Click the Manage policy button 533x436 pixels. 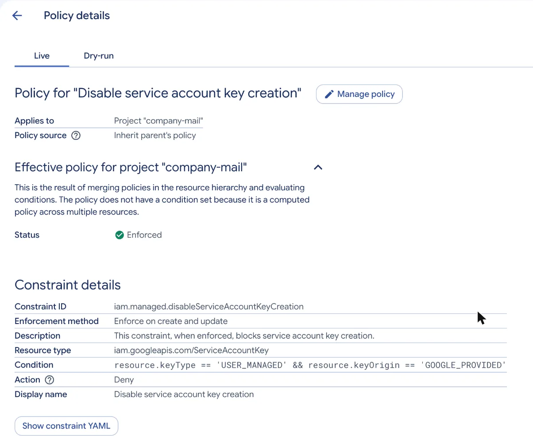click(359, 94)
